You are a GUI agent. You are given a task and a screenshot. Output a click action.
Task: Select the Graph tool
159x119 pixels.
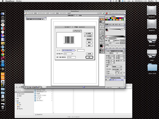coord(103,35)
